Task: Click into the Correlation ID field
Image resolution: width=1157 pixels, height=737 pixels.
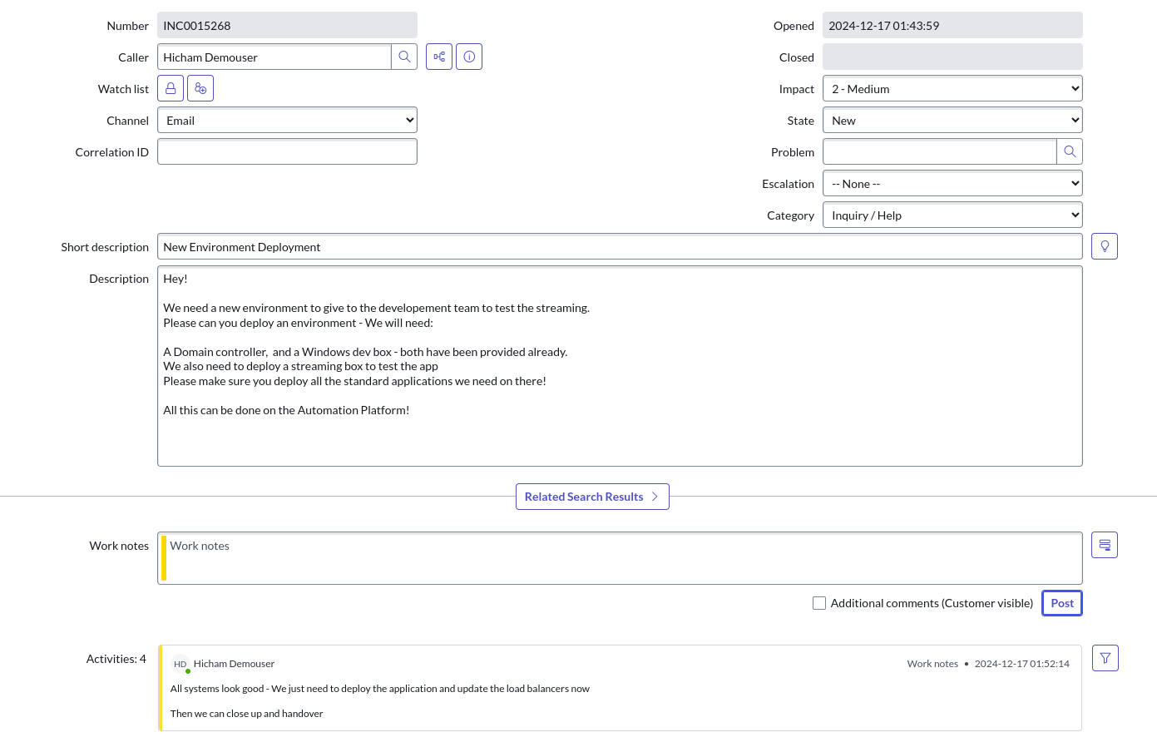Action: point(287,151)
